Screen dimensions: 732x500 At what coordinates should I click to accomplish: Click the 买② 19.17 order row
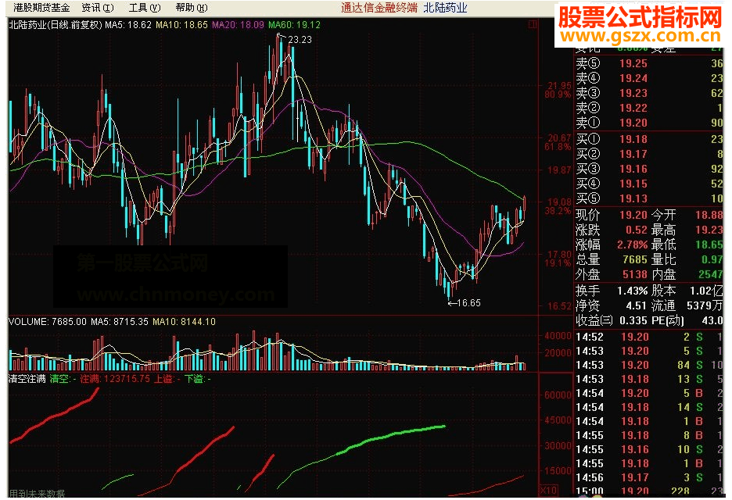point(648,154)
